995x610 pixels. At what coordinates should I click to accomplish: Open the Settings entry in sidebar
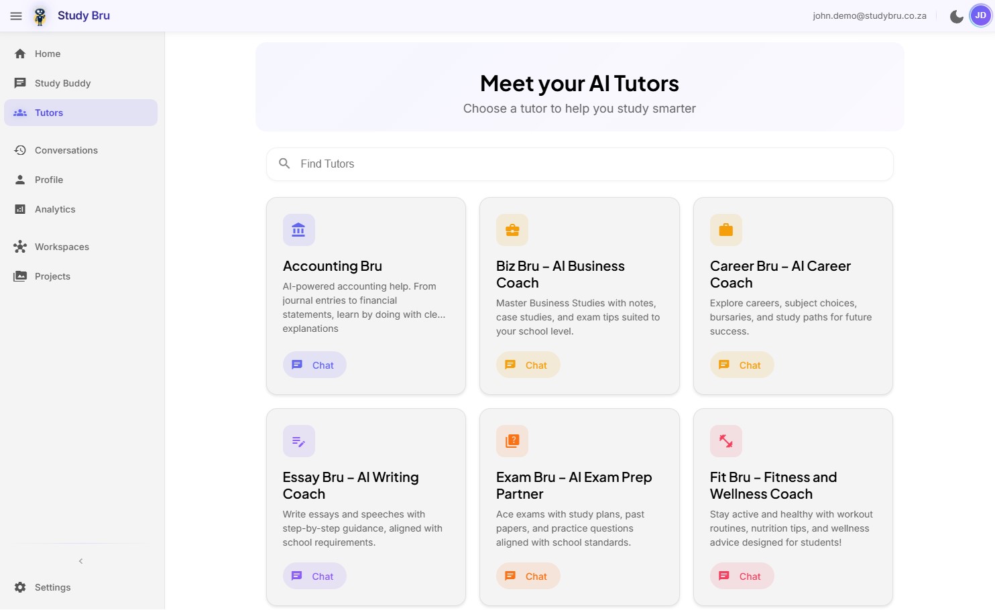(52, 587)
